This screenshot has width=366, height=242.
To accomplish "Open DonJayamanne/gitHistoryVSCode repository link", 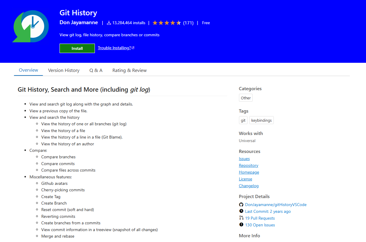I will click(276, 205).
